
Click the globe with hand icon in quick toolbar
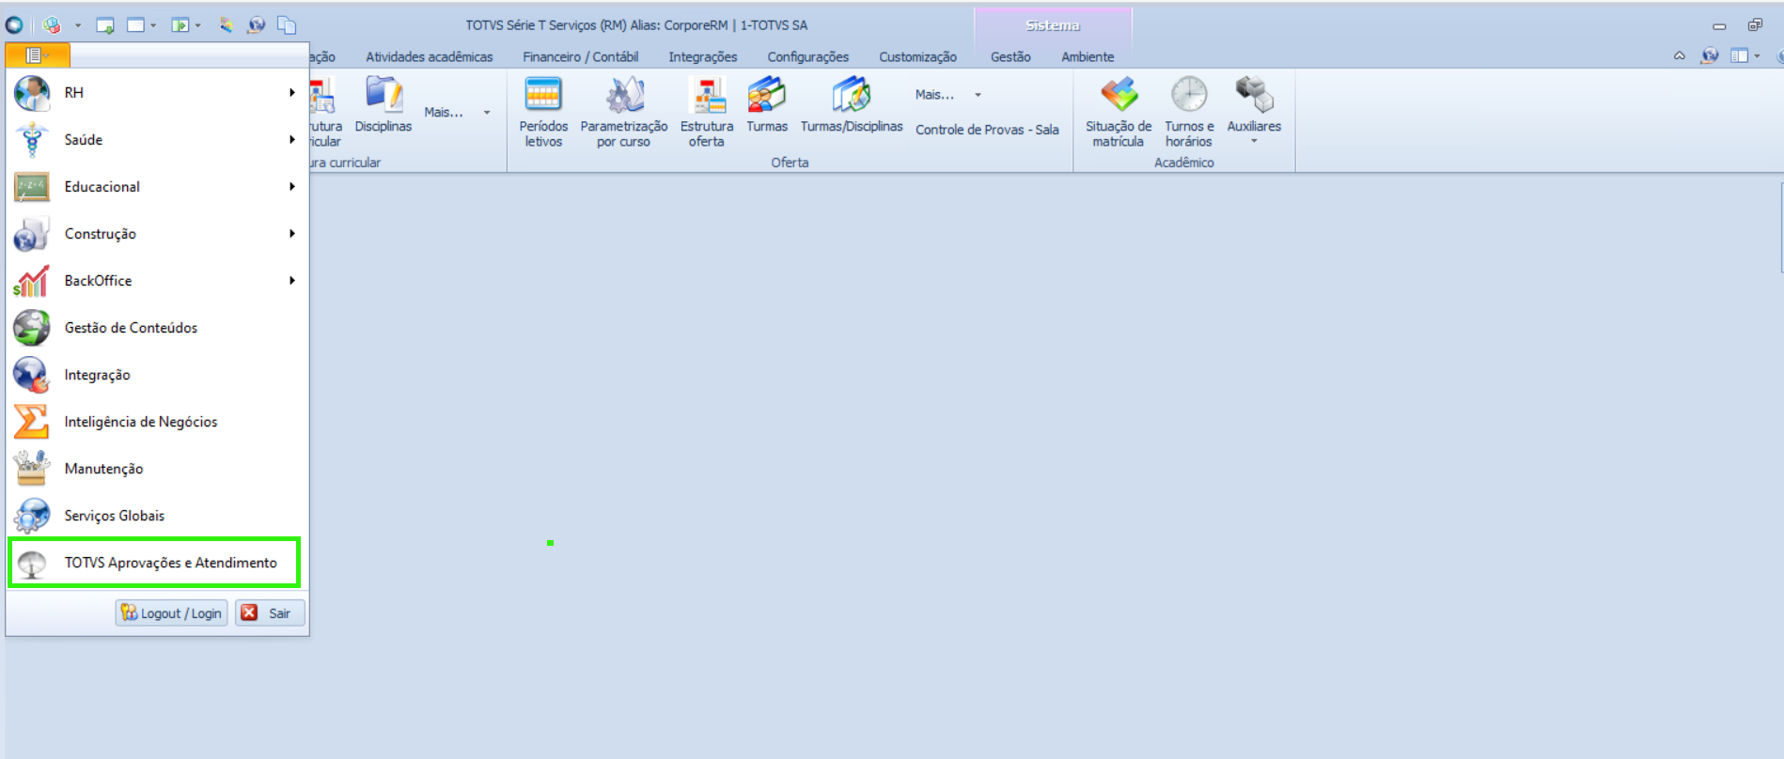click(256, 25)
